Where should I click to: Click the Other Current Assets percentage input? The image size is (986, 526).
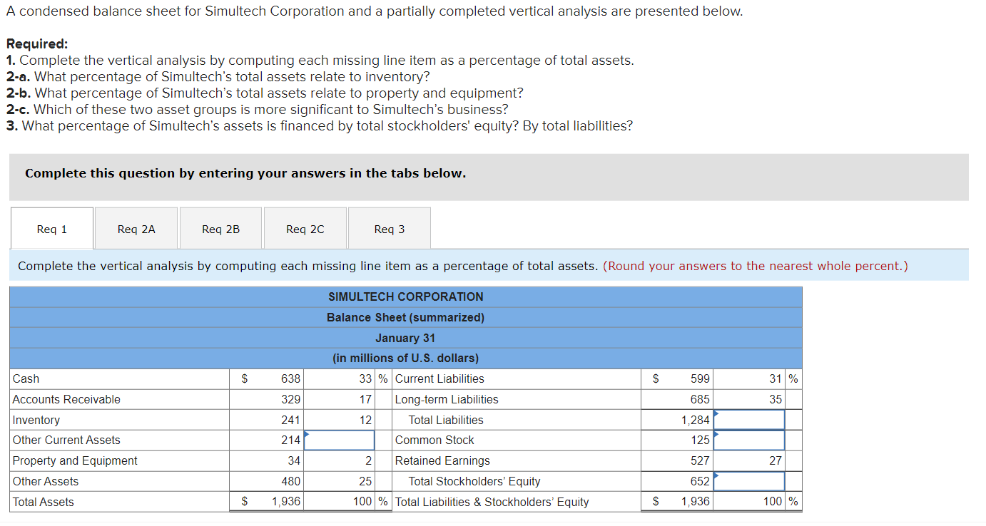(339, 440)
